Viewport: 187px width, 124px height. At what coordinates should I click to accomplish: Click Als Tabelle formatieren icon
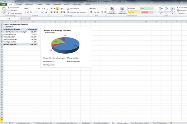point(122,10)
